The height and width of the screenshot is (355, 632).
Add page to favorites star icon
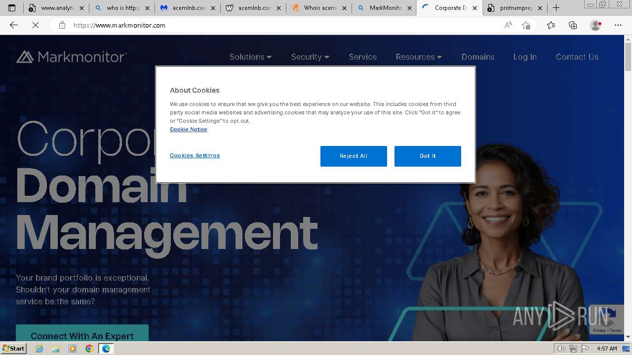(x=526, y=25)
